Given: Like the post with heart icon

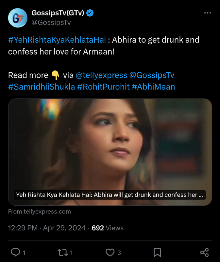Looking at the screenshot, I should [x=110, y=252].
